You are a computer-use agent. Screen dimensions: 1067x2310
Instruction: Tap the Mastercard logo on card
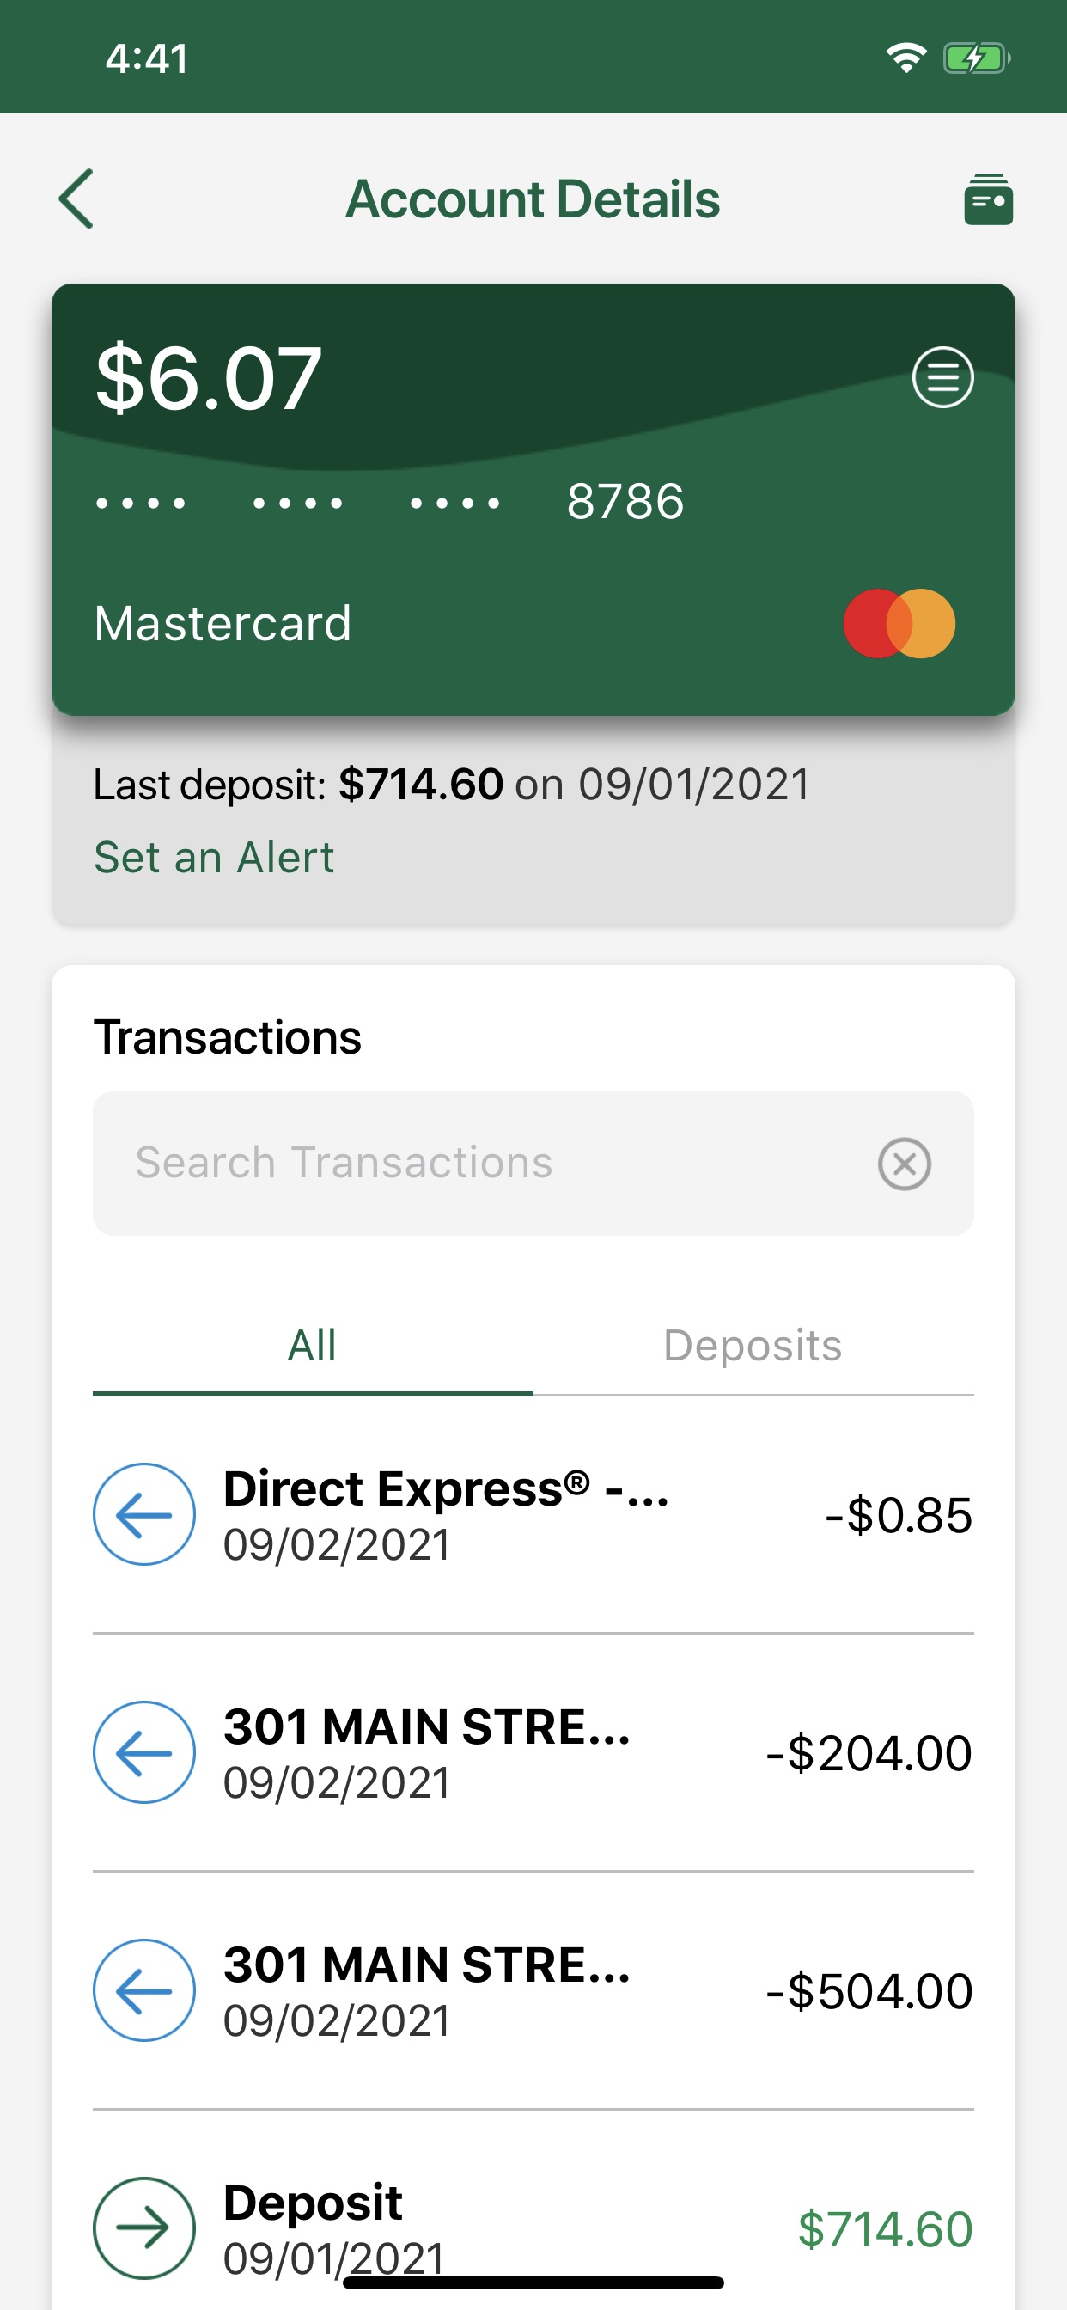click(899, 623)
